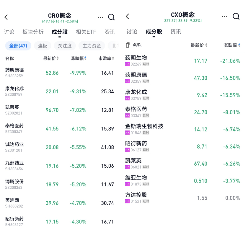The height and width of the screenshot is (248, 248).
Task: Open search on the CXO概念 page
Action: [x=236, y=16]
